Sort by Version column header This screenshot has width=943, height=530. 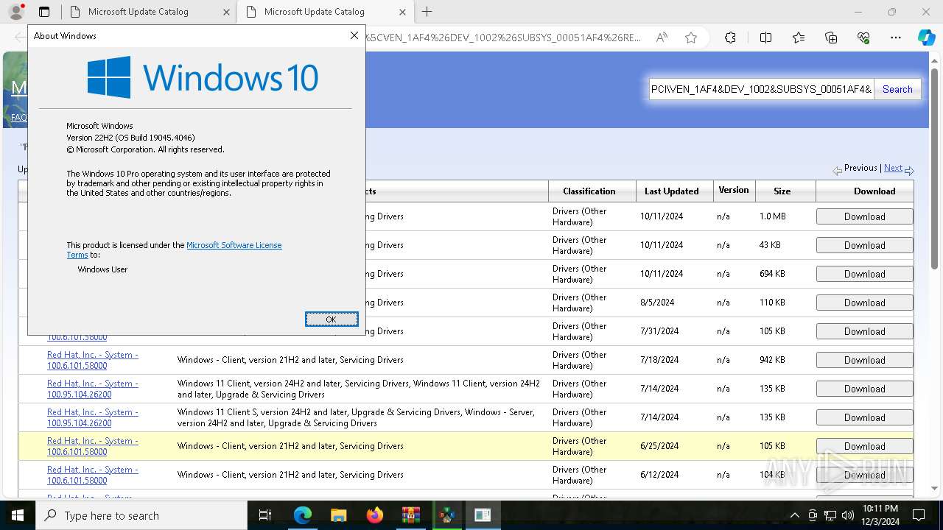[x=734, y=190]
